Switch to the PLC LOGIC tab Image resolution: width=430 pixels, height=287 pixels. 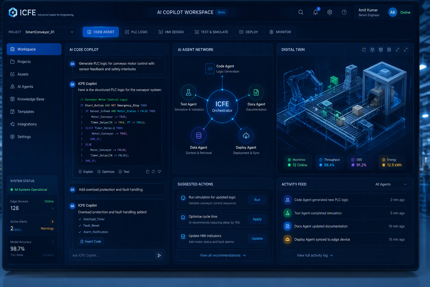pos(136,32)
